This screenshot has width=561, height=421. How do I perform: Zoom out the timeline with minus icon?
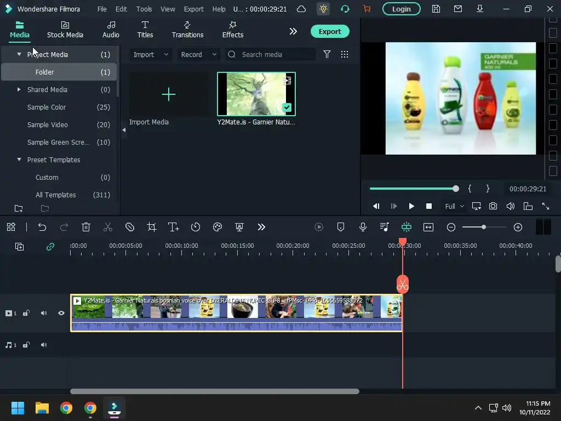(451, 227)
